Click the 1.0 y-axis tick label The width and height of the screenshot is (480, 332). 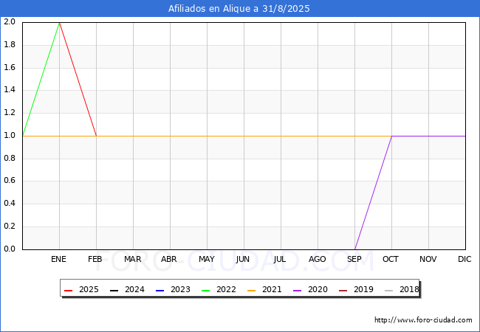(10, 136)
